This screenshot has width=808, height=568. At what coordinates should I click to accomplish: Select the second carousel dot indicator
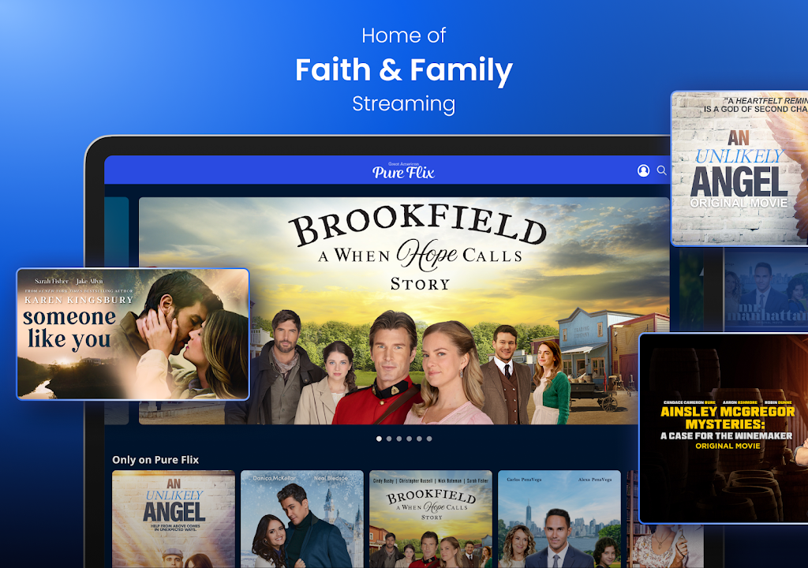(x=389, y=439)
